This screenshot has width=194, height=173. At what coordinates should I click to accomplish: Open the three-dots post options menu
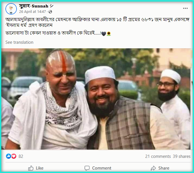point(185,8)
